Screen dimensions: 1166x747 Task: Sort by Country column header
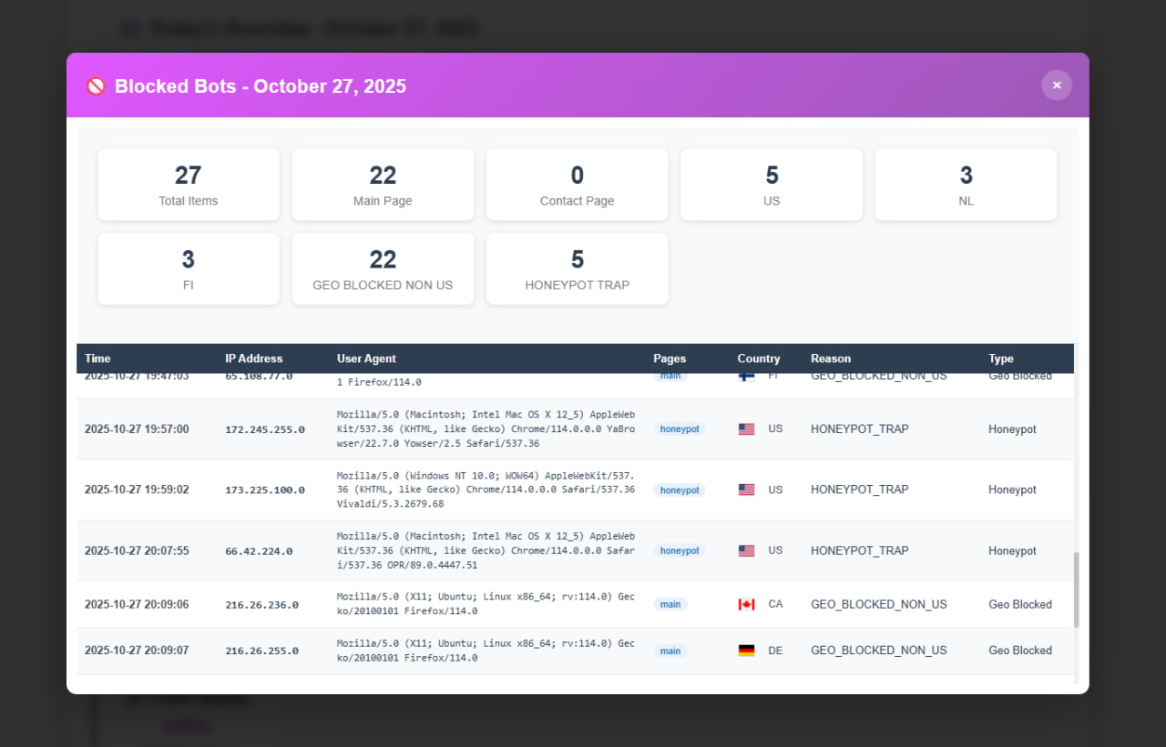(759, 358)
